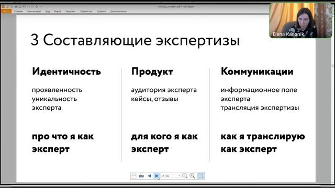
Task: Click the Foxit app icon in title bar
Action: pyautogui.click(x=3, y=7)
